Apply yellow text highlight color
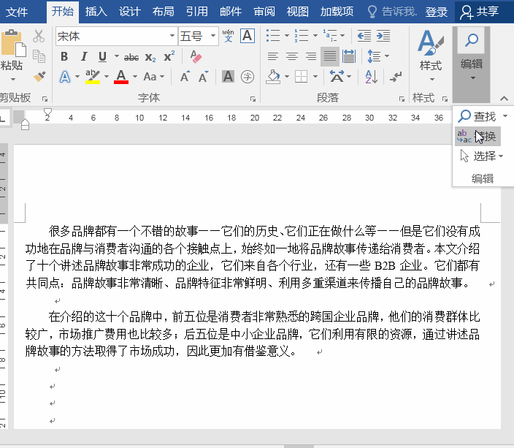 click(x=93, y=77)
